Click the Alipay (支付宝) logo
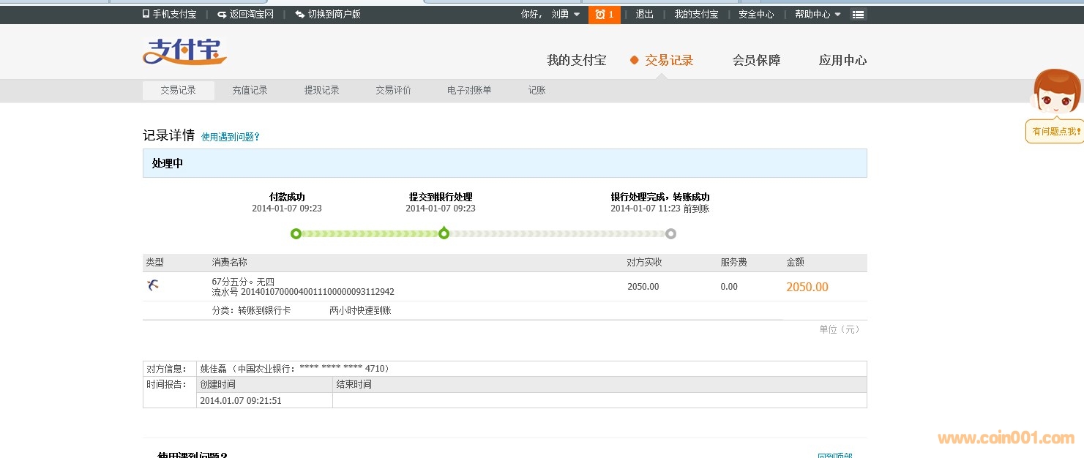The width and height of the screenshot is (1084, 458). pos(184,52)
